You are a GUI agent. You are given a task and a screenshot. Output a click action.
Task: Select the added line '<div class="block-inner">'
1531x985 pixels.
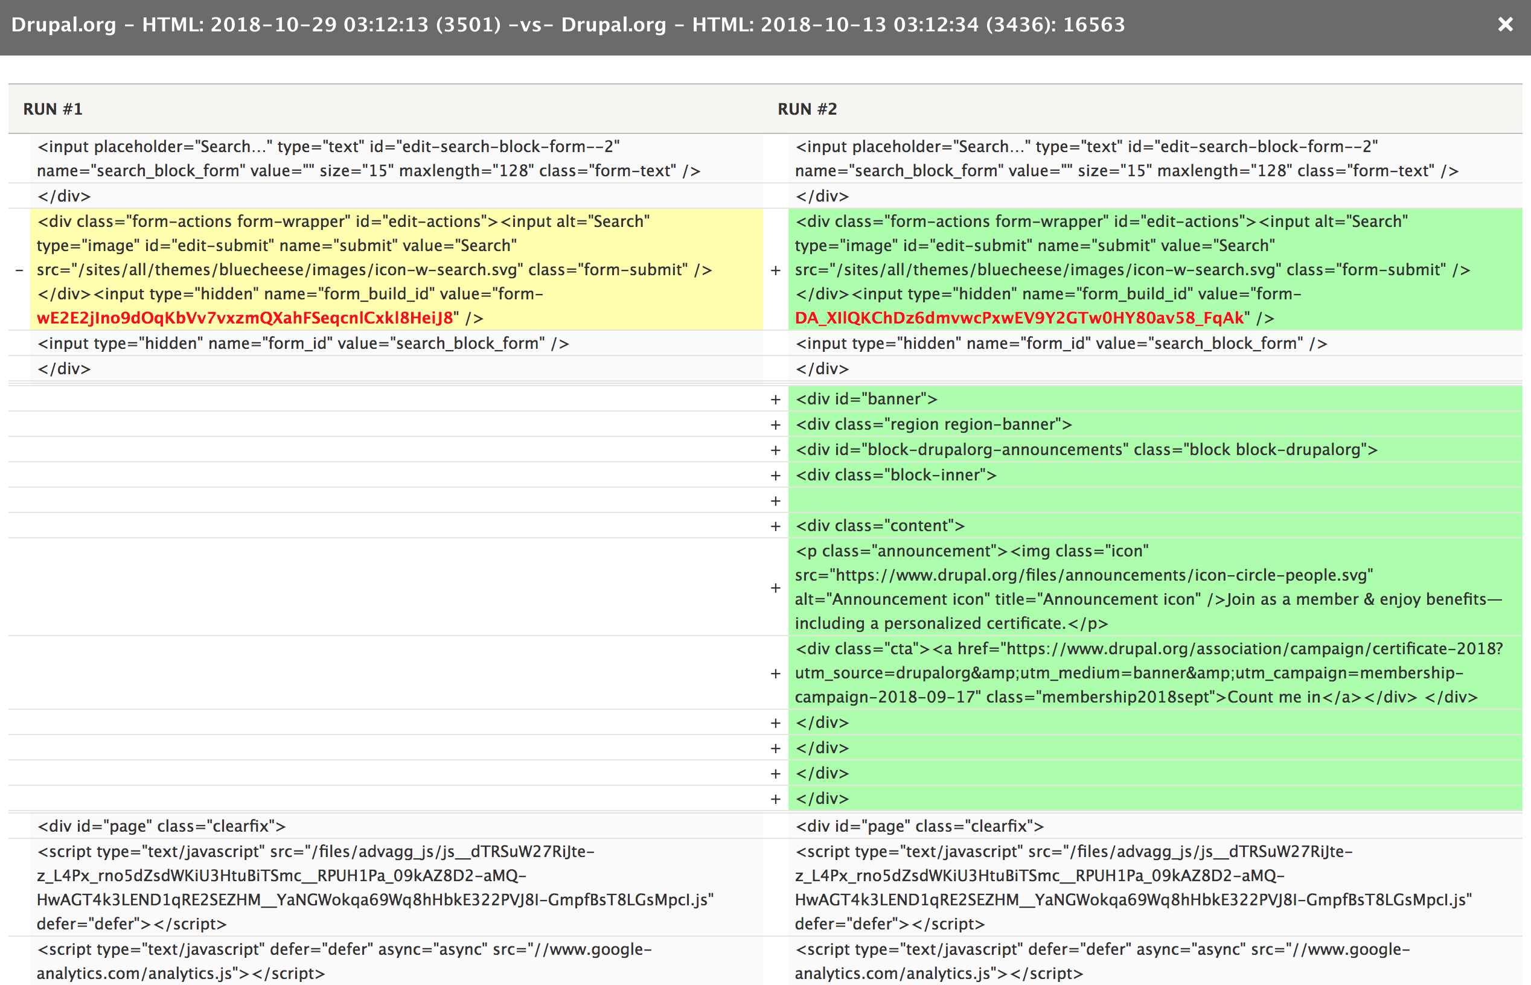[x=1155, y=475]
